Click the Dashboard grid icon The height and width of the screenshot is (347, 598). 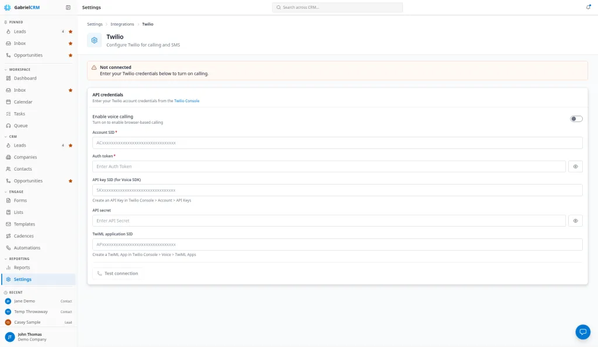(8, 78)
